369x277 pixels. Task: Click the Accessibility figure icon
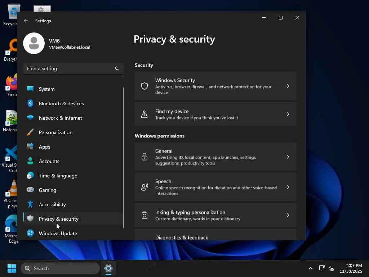click(30, 204)
